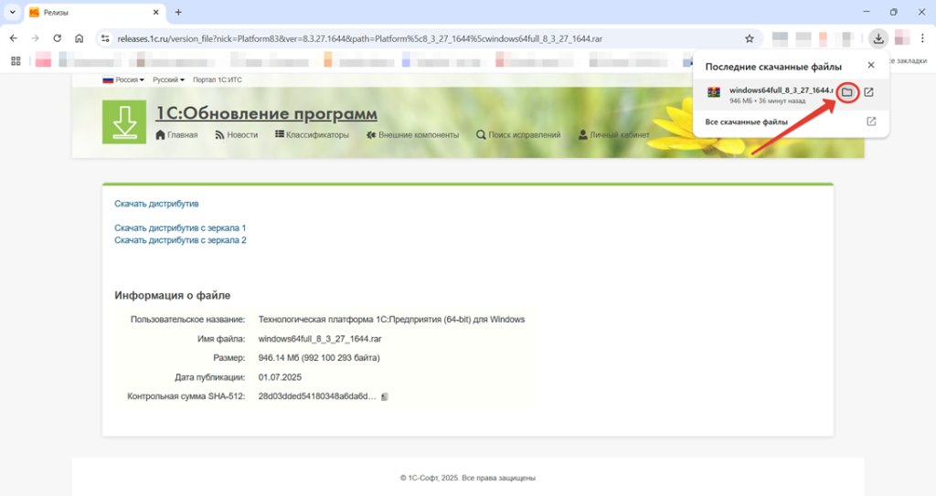936x496 pixels.
Task: Open the tab search dropdown arrow
Action: (x=12, y=12)
